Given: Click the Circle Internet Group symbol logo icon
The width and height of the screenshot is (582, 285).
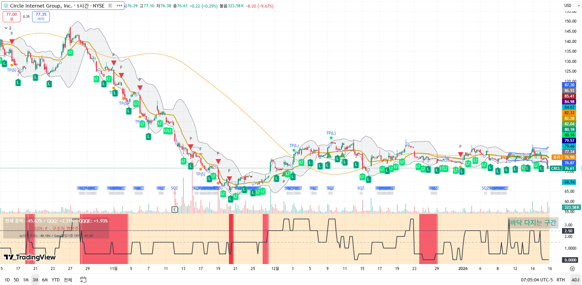Looking at the screenshot, I should click(6, 6).
